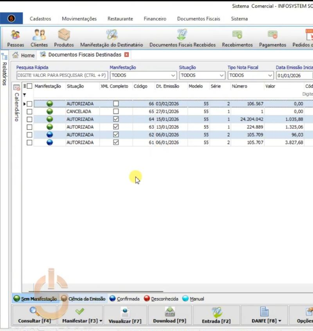Open Manifestação do Destinatário toolbar icon

[112, 38]
